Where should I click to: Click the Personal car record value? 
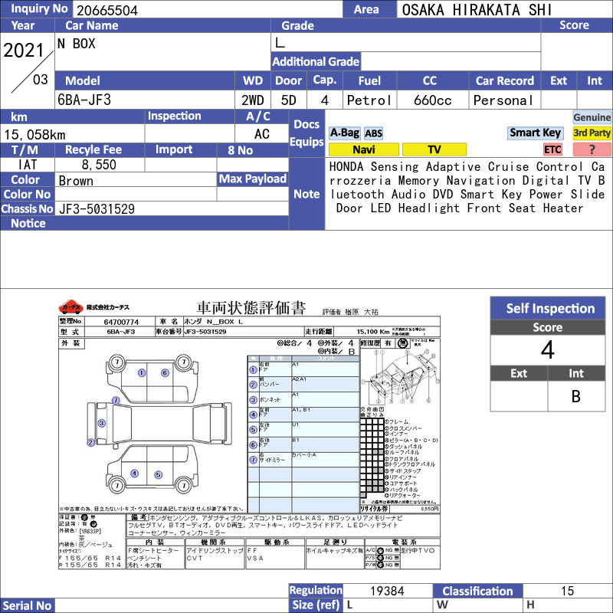[x=503, y=100]
